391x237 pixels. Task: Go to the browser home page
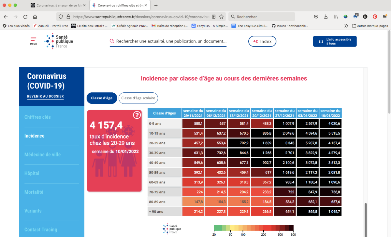(x=35, y=17)
